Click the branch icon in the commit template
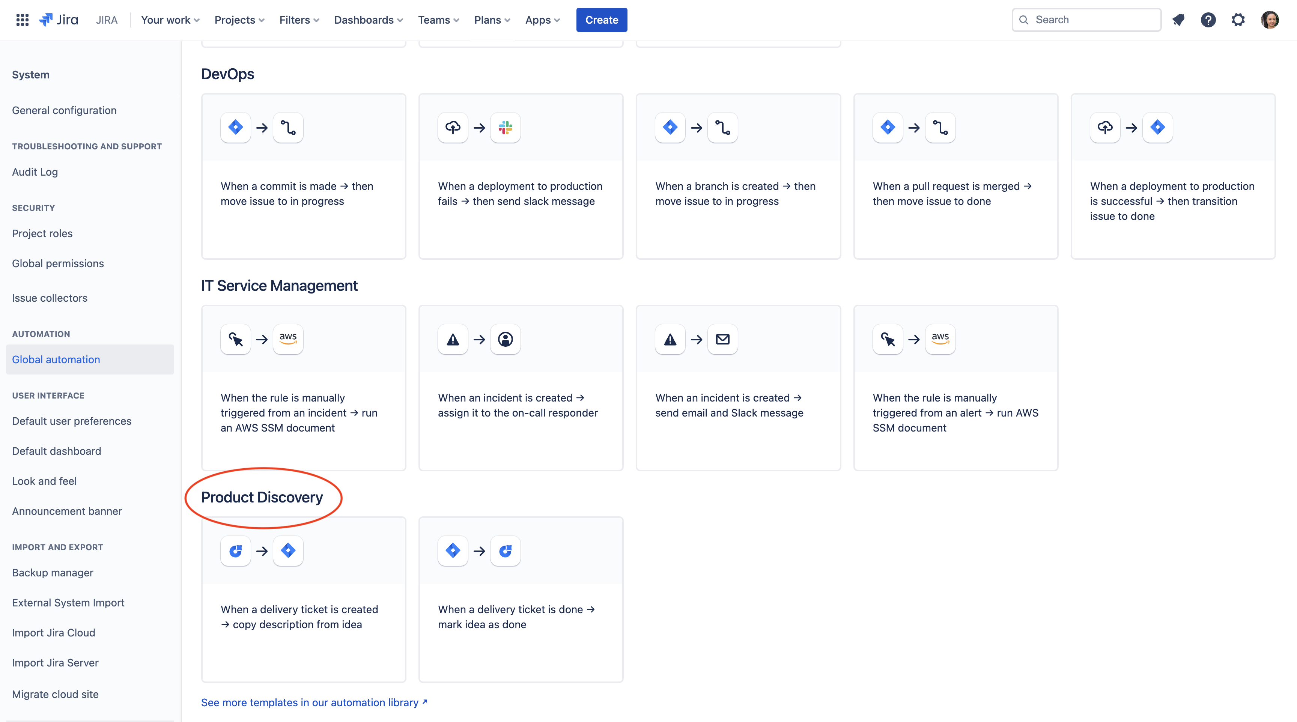Viewport: 1297px width, 722px height. coord(288,127)
